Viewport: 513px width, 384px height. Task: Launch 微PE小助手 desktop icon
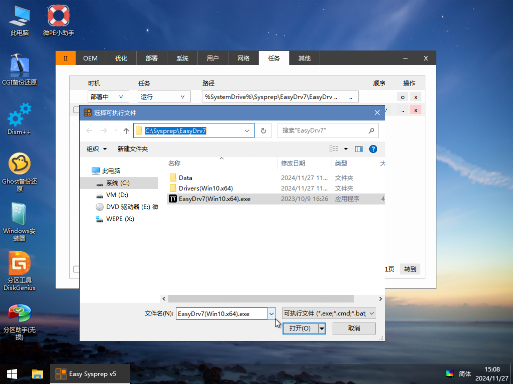59,20
